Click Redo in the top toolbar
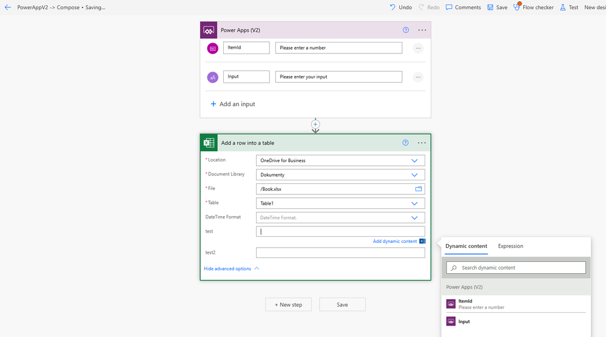Viewport: 606px width, 337px height. pyautogui.click(x=429, y=7)
